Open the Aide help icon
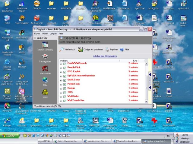The image size is (193, 144). pos(122,49)
